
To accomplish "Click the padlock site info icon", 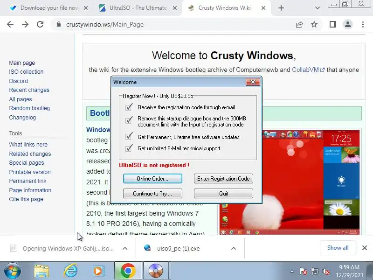I will click(59, 24).
